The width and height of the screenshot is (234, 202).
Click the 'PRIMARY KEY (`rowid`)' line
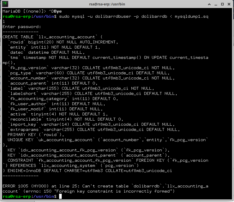36,135
